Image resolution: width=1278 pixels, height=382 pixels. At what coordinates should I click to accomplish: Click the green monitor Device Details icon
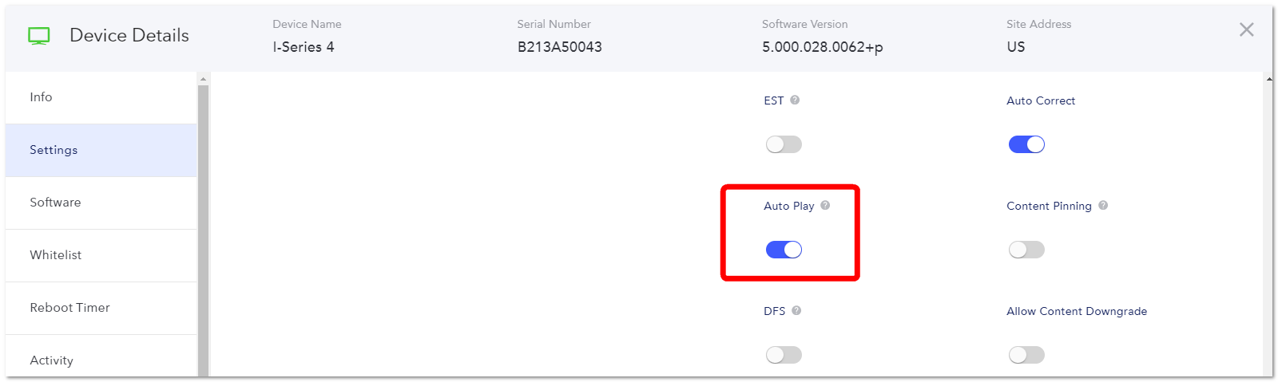(x=38, y=36)
